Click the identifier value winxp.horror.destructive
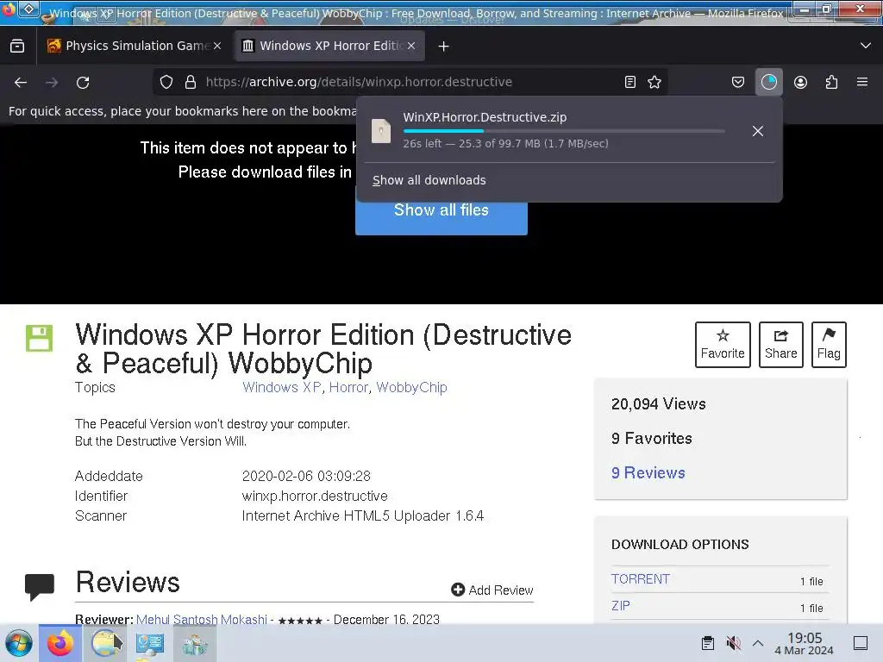The height and width of the screenshot is (662, 883). tap(315, 496)
